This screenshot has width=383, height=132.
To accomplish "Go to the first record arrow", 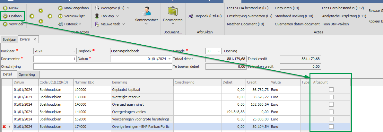I will click(32, 16).
